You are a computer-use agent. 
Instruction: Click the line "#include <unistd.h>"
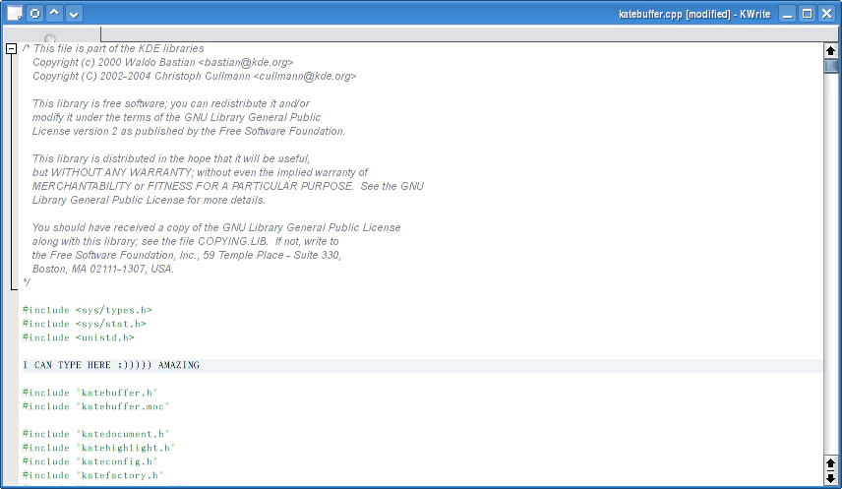[79, 338]
